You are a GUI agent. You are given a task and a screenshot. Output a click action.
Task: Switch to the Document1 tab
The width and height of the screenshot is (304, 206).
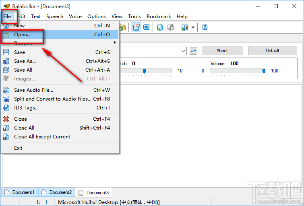[20, 192]
